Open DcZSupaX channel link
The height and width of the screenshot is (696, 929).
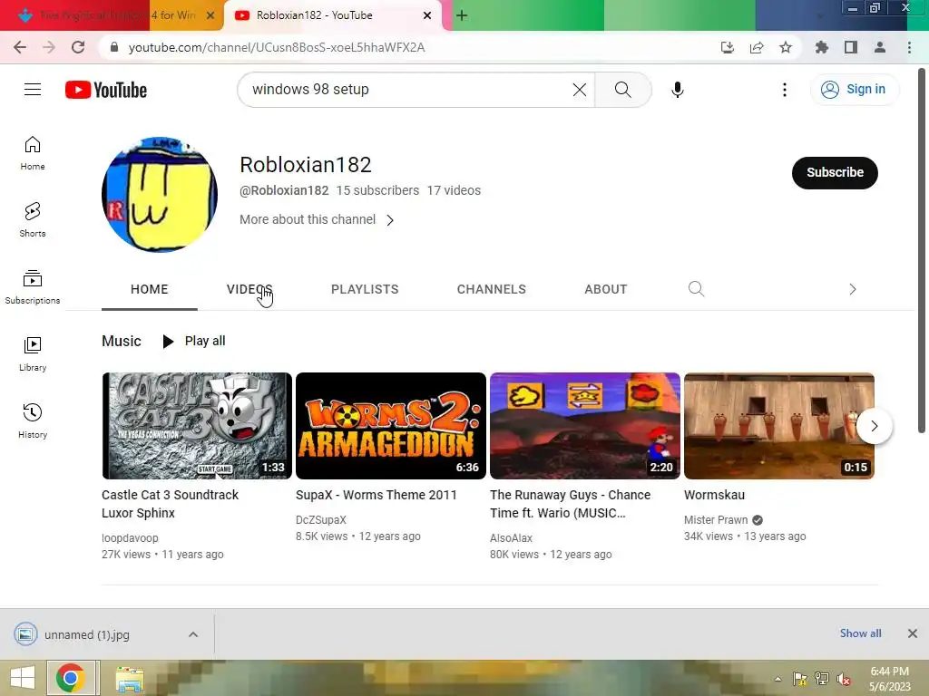tap(320, 519)
